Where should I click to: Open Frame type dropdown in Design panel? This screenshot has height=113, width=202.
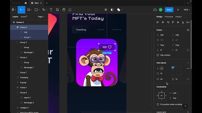pos(160,30)
